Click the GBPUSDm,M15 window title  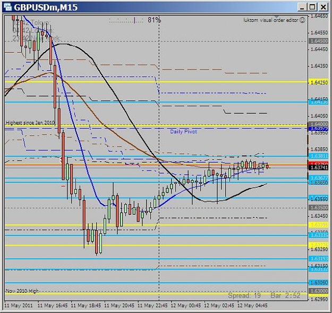(46, 7)
